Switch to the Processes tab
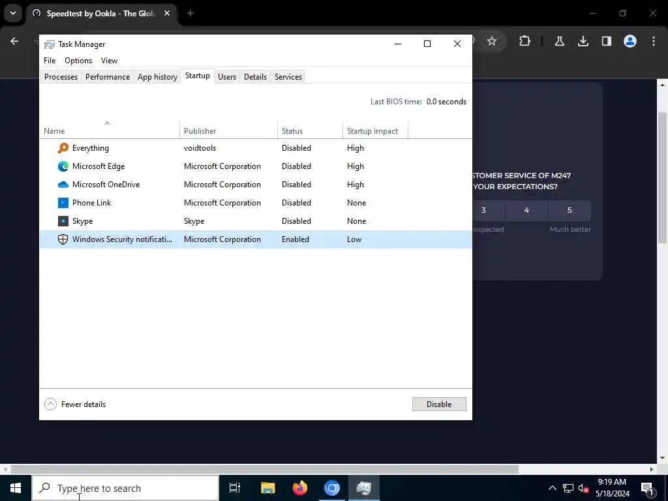Viewport: 668px width, 501px height. click(x=61, y=77)
